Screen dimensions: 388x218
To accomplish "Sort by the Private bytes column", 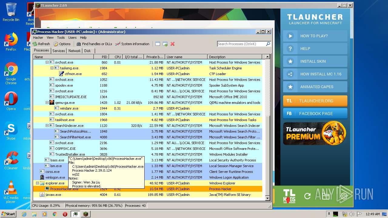I will pyautogui.click(x=154, y=57).
